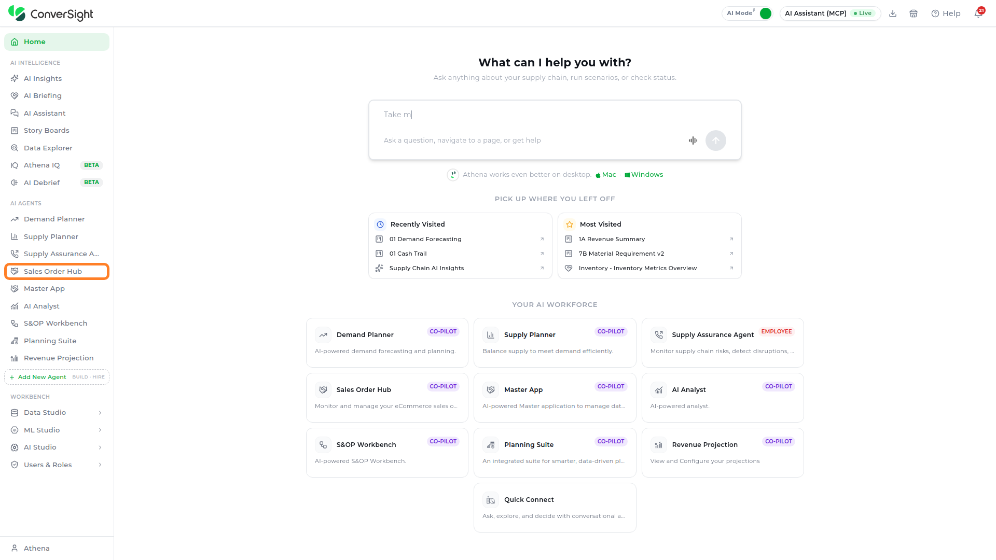
Task: Open the AI Assistant (MCP) selector
Action: (x=830, y=13)
